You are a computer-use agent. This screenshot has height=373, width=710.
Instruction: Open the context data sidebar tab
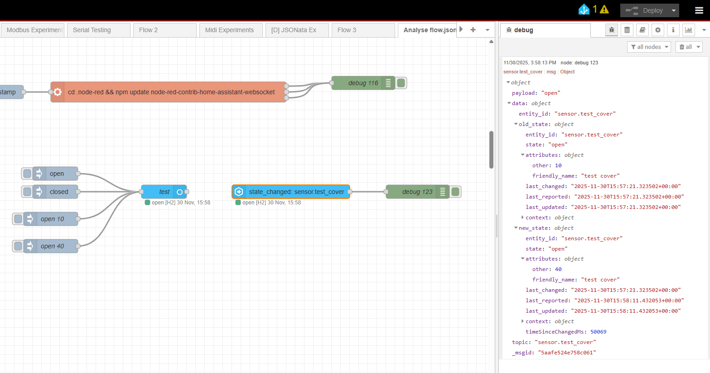[x=627, y=30]
